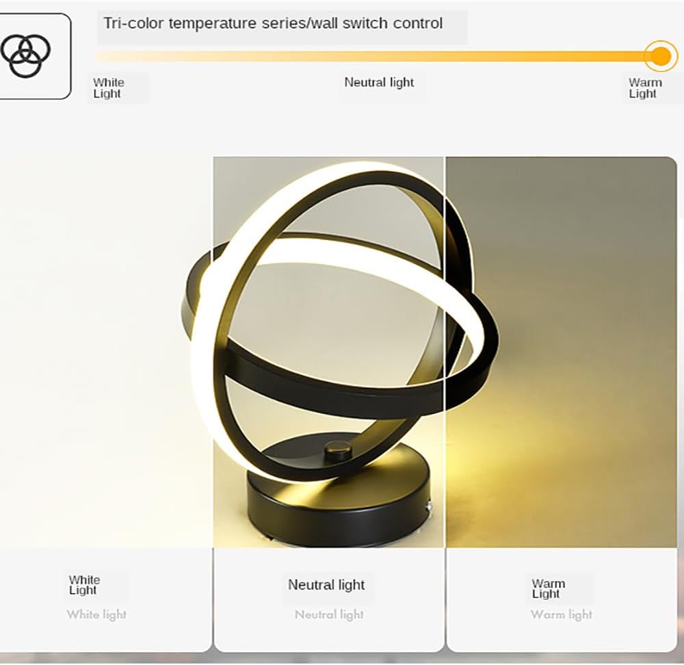Click the lamp's round black base

[x=334, y=506]
